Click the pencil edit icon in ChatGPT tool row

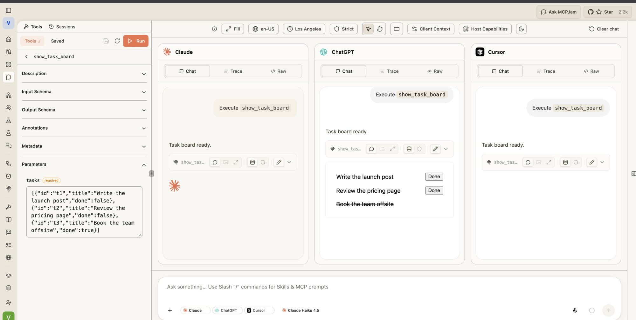coord(435,149)
